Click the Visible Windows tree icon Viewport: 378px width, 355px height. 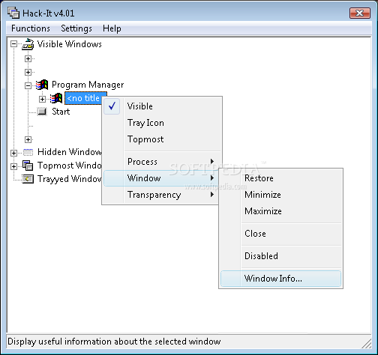tap(28, 44)
